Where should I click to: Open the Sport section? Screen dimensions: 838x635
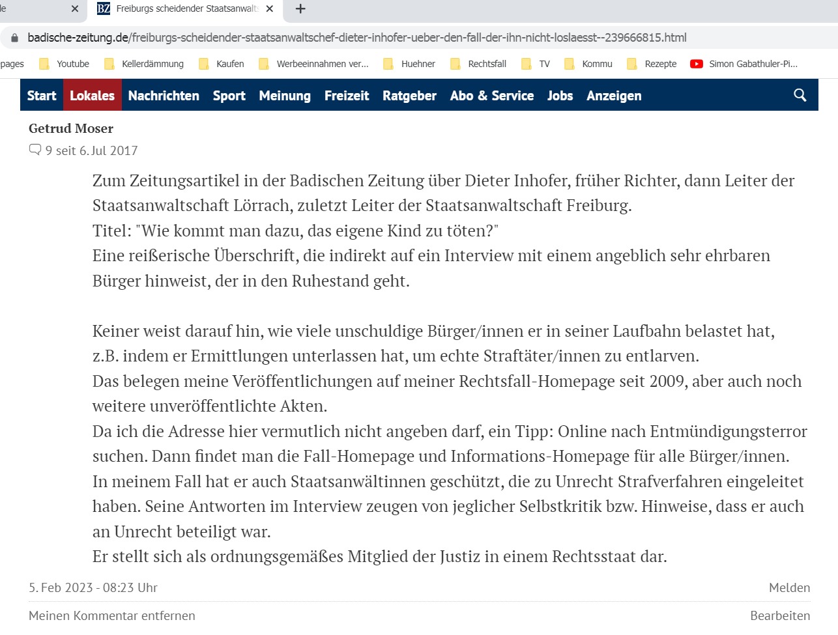[x=229, y=96]
